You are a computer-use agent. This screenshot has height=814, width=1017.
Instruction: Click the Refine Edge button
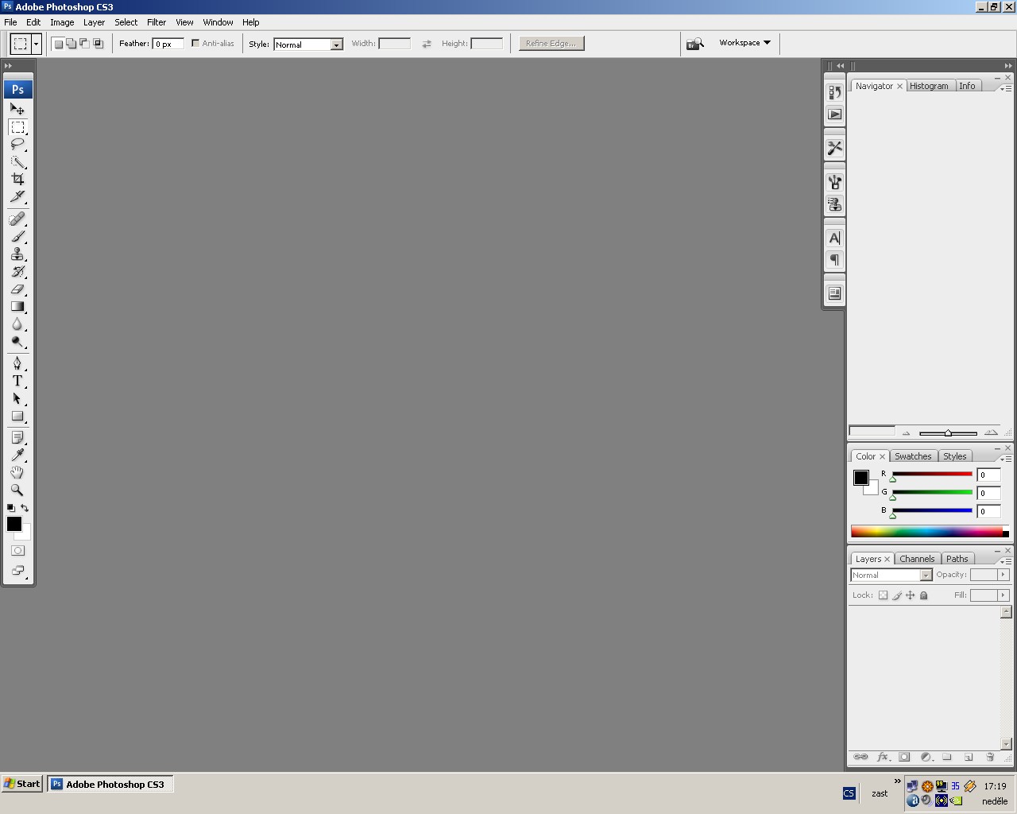tap(551, 44)
